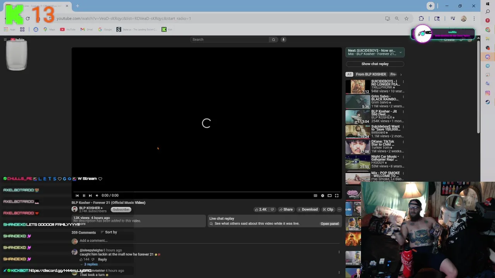
Task: Open Gmail bookmark
Action: [x=87, y=29]
